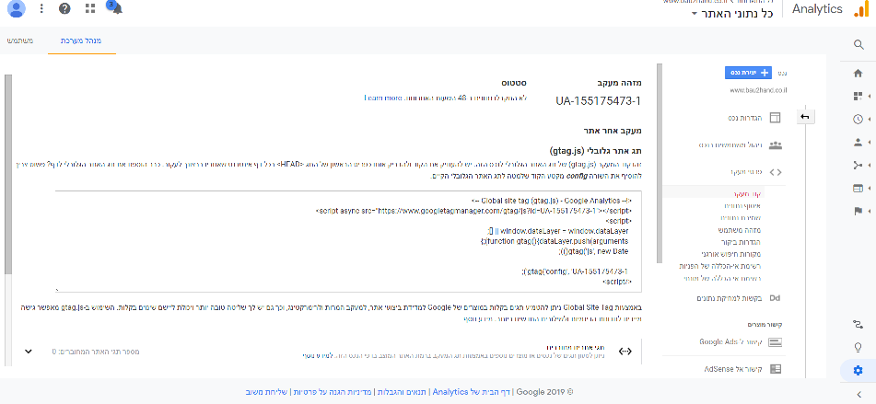Open the Attribution path icon
The image size is (876, 404).
(858, 324)
